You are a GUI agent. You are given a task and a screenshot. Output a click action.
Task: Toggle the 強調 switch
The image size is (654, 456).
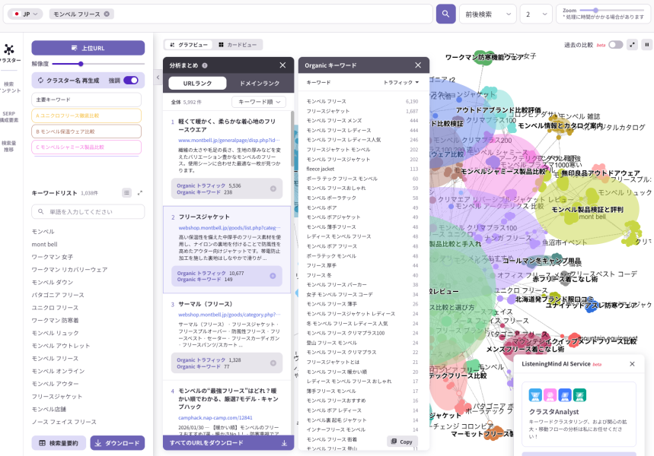click(131, 81)
